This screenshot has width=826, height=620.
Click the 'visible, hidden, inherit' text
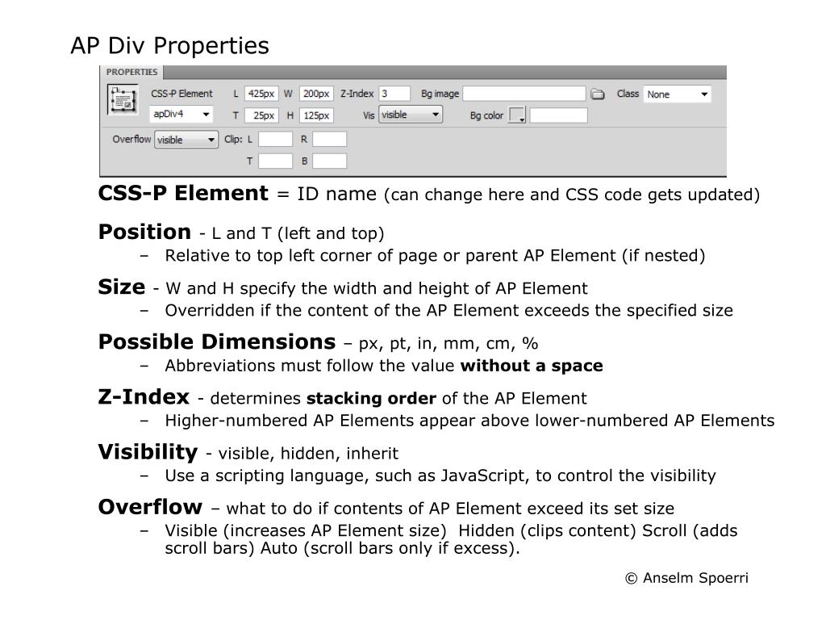tap(308, 454)
